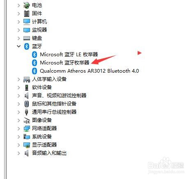Viewport: 196px width, 179px height.
Task: Click the battery (电池) category icon
Action: 27,5
